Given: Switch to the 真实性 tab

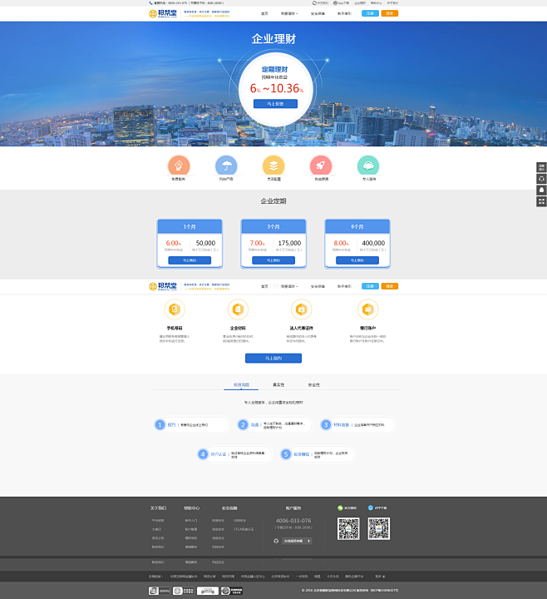Looking at the screenshot, I should [278, 385].
